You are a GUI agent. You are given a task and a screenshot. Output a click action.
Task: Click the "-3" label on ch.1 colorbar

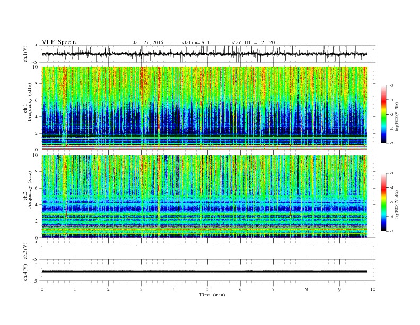tap(391, 85)
